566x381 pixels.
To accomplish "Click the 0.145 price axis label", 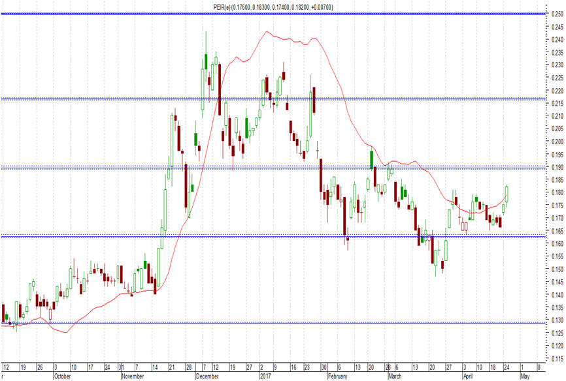I will pyautogui.click(x=558, y=282).
